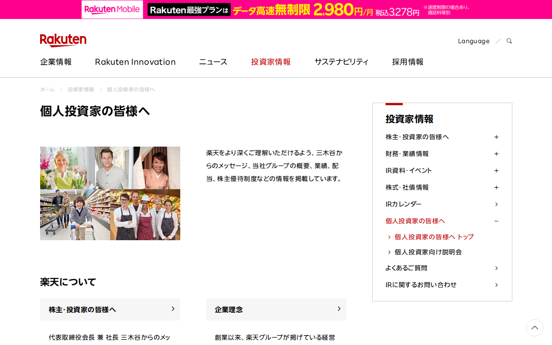
Task: Click the arrow icon on 株主・投資家の皆様へ card
Action: click(x=173, y=309)
